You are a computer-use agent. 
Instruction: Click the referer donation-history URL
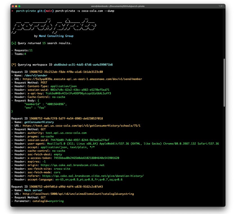click(x=93, y=176)
